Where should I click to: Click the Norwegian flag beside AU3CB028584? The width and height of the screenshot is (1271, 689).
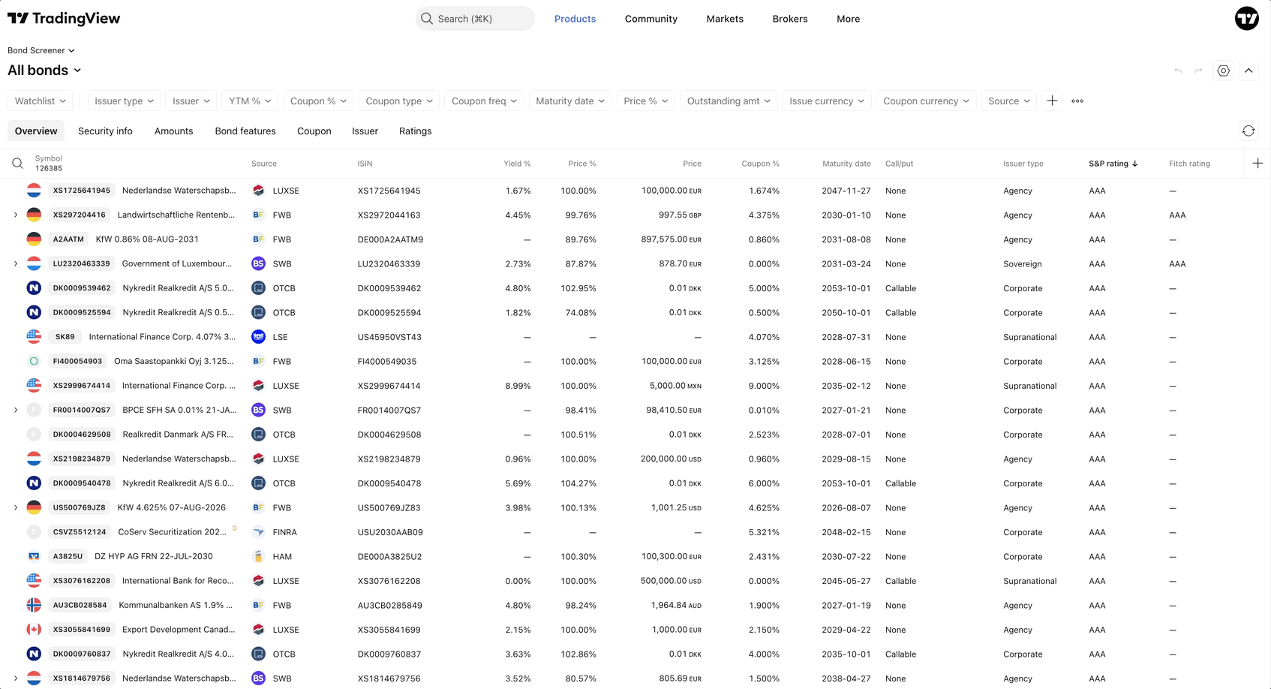(x=34, y=605)
